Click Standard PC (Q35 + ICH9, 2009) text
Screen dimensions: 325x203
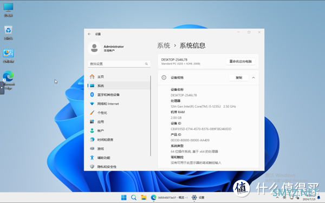coord(180,64)
